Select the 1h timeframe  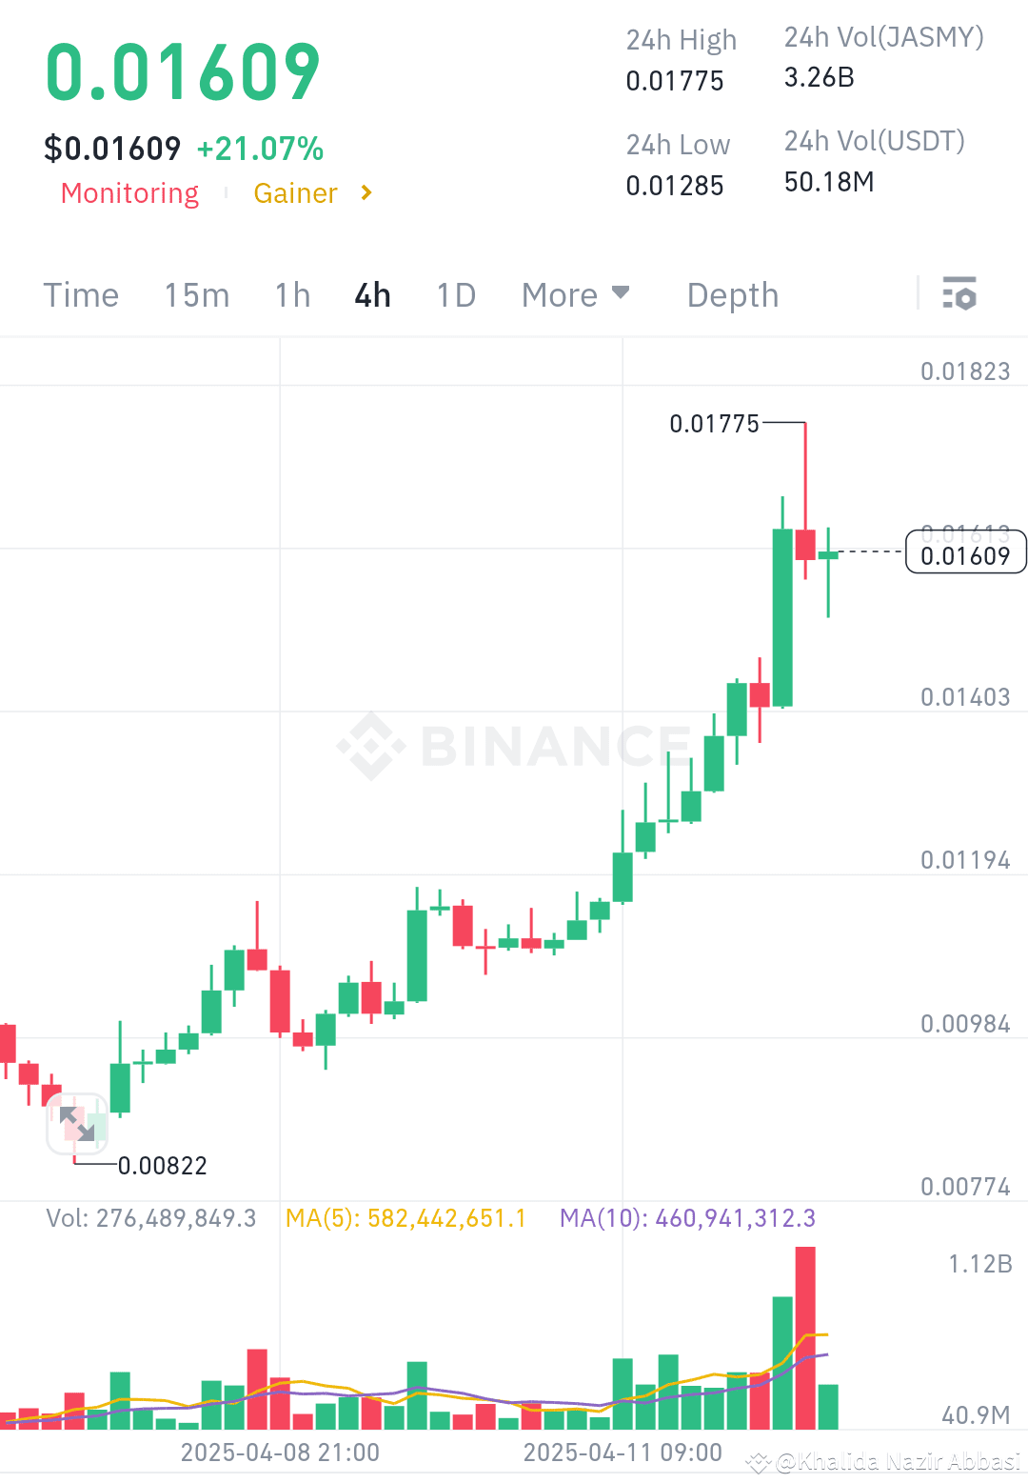point(291,294)
